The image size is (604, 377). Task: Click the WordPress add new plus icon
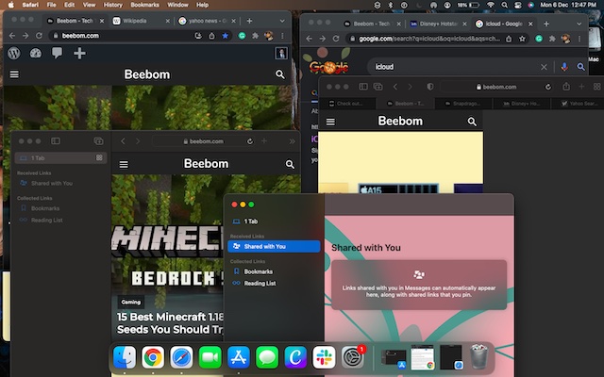[79, 54]
